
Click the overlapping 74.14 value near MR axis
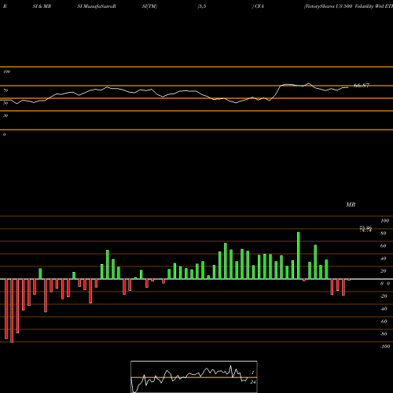[x=365, y=230]
